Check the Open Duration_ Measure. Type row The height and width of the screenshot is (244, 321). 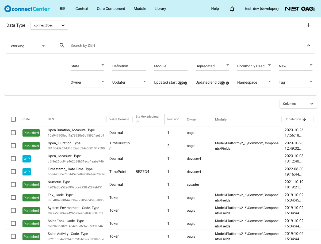tap(13, 133)
